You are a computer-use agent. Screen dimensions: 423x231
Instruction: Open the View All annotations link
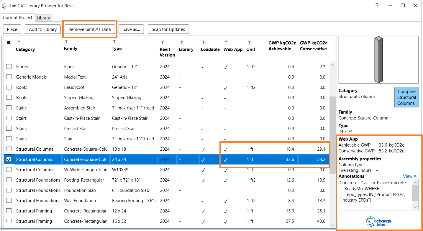pos(411,176)
